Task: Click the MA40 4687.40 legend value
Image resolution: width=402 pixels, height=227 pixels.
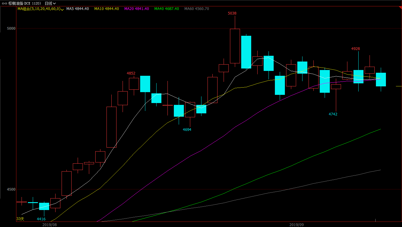Action: point(167,9)
